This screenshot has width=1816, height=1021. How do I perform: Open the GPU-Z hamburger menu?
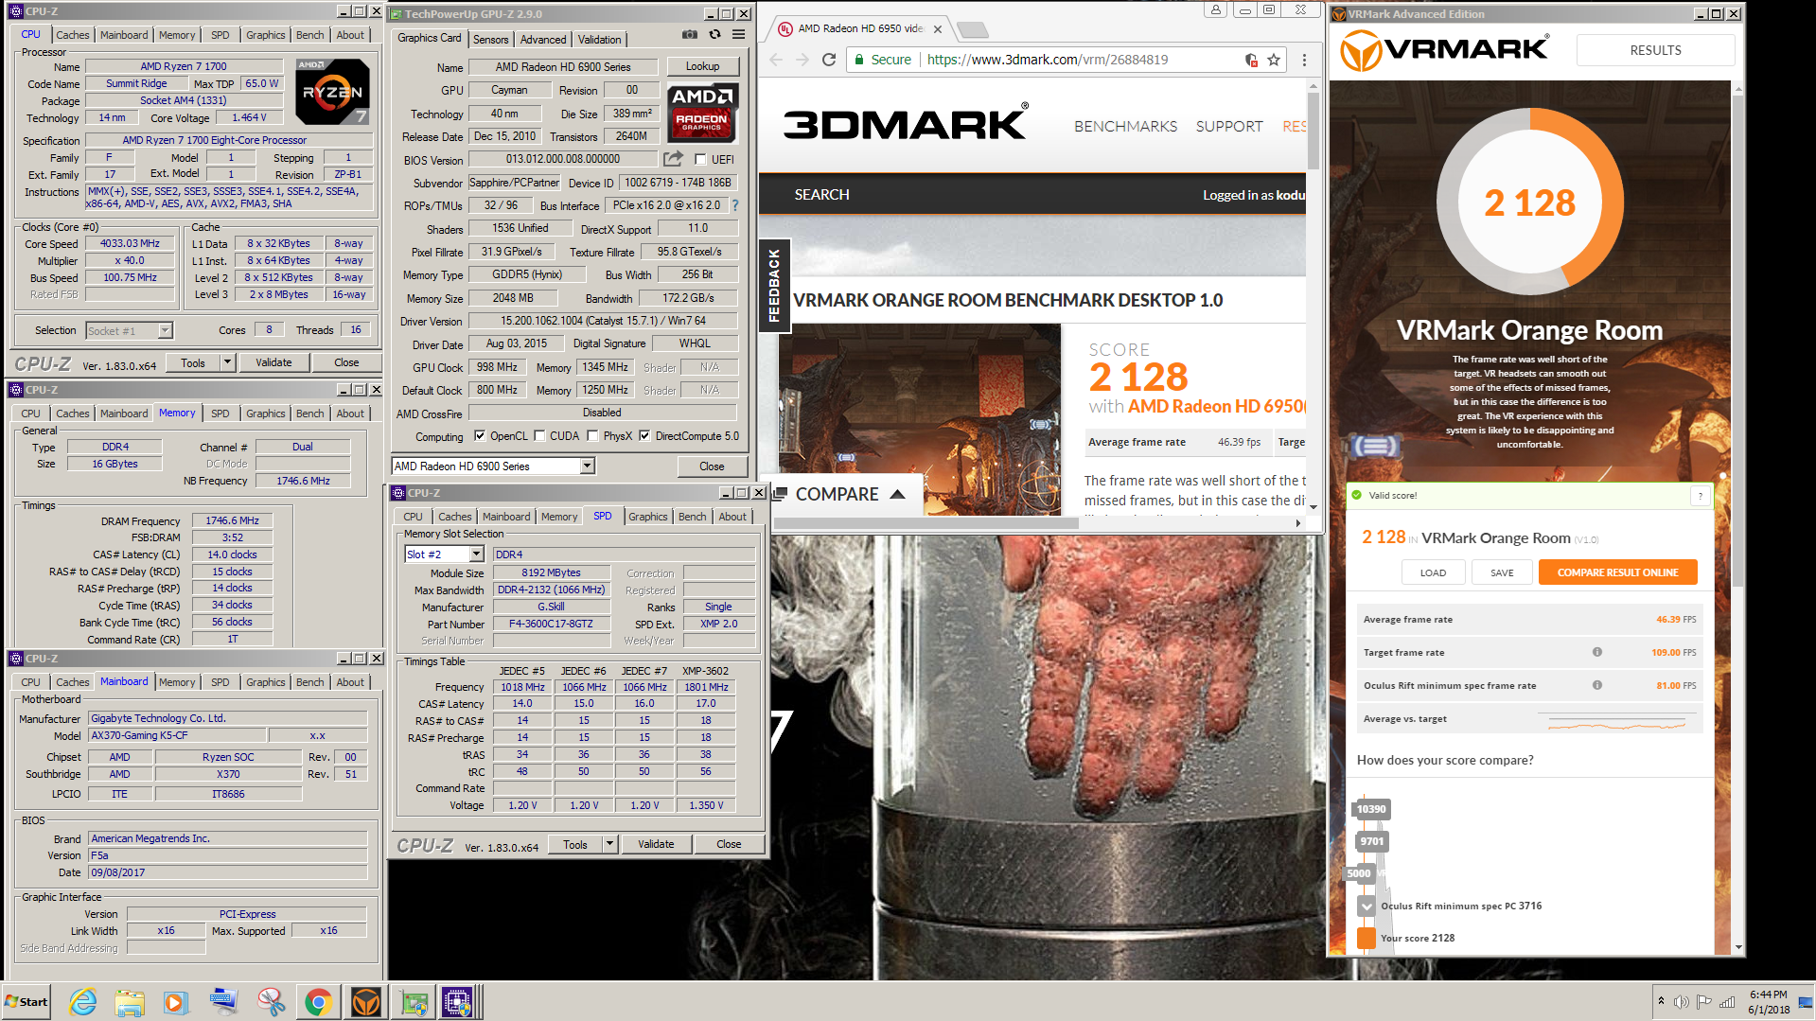point(738,34)
